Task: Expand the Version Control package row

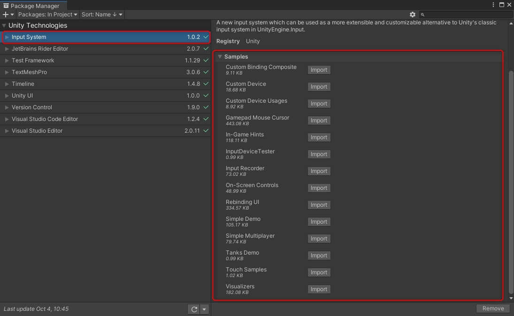Action: click(x=7, y=107)
